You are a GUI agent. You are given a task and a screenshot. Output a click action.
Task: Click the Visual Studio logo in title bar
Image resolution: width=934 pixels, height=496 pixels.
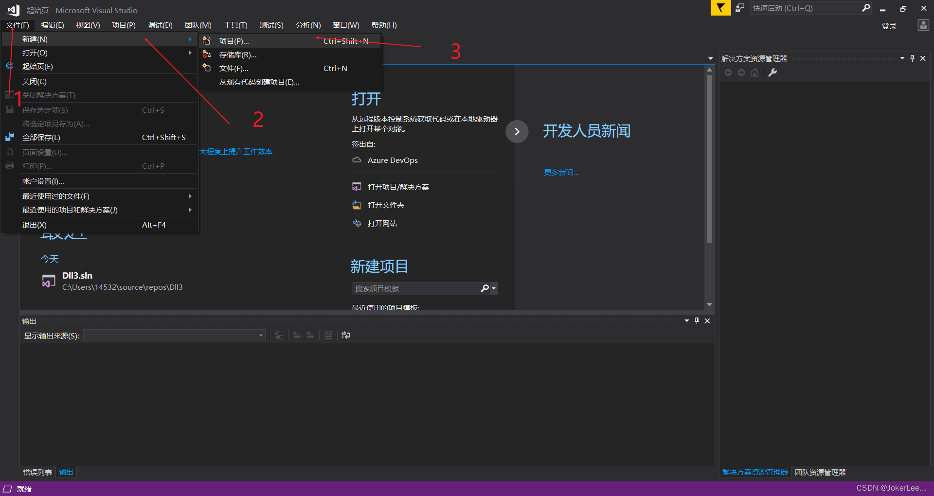[x=13, y=10]
